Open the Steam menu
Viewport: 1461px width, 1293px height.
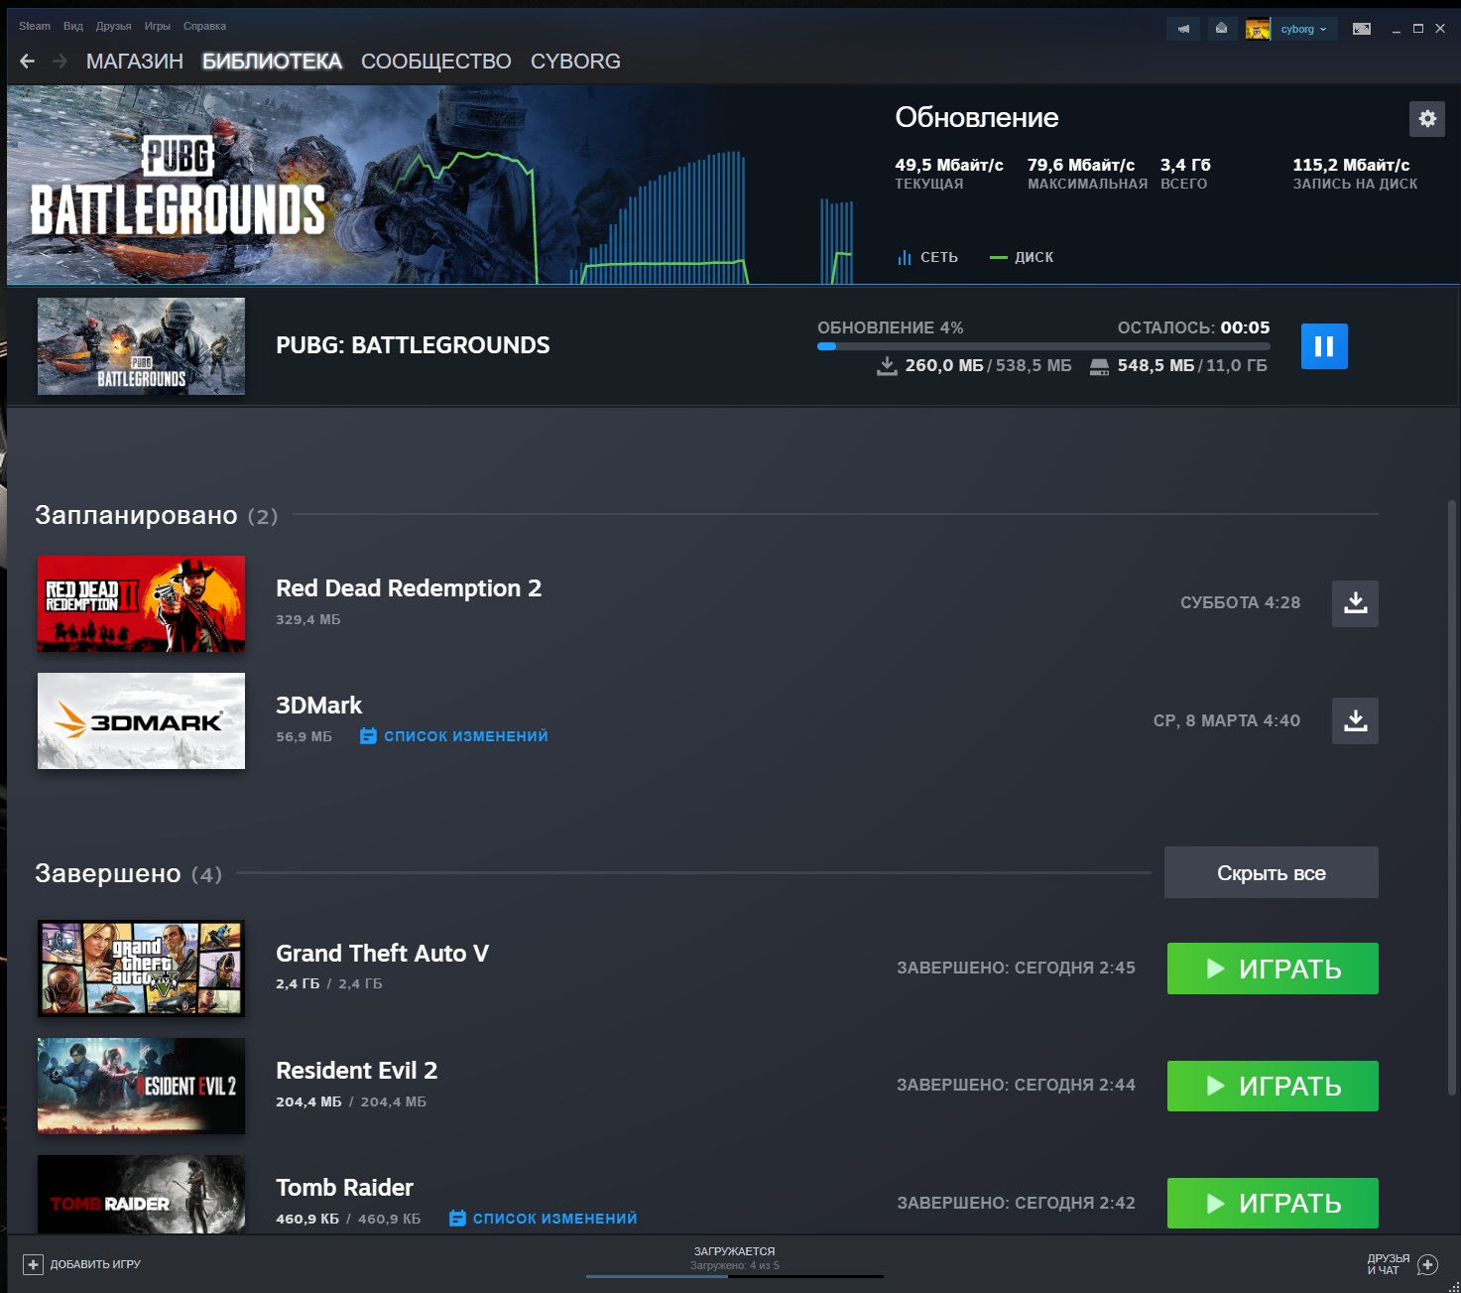click(35, 26)
